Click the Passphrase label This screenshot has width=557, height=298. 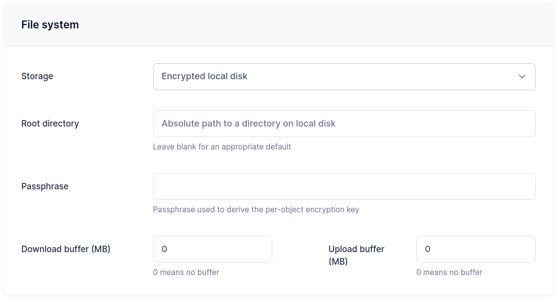(x=45, y=186)
